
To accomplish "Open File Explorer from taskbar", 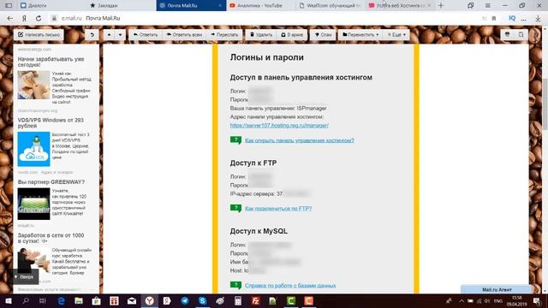I will 79,300.
